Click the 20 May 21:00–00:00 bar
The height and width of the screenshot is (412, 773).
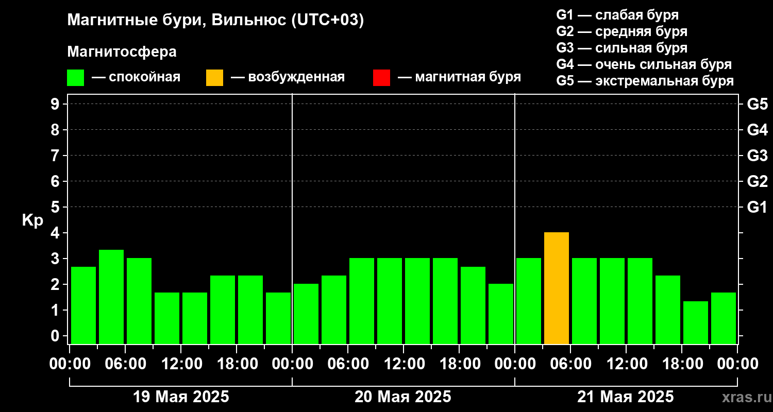click(501, 314)
